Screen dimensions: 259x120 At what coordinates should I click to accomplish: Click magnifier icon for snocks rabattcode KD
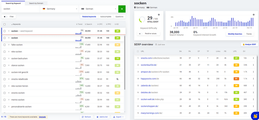(x=117, y=79)
